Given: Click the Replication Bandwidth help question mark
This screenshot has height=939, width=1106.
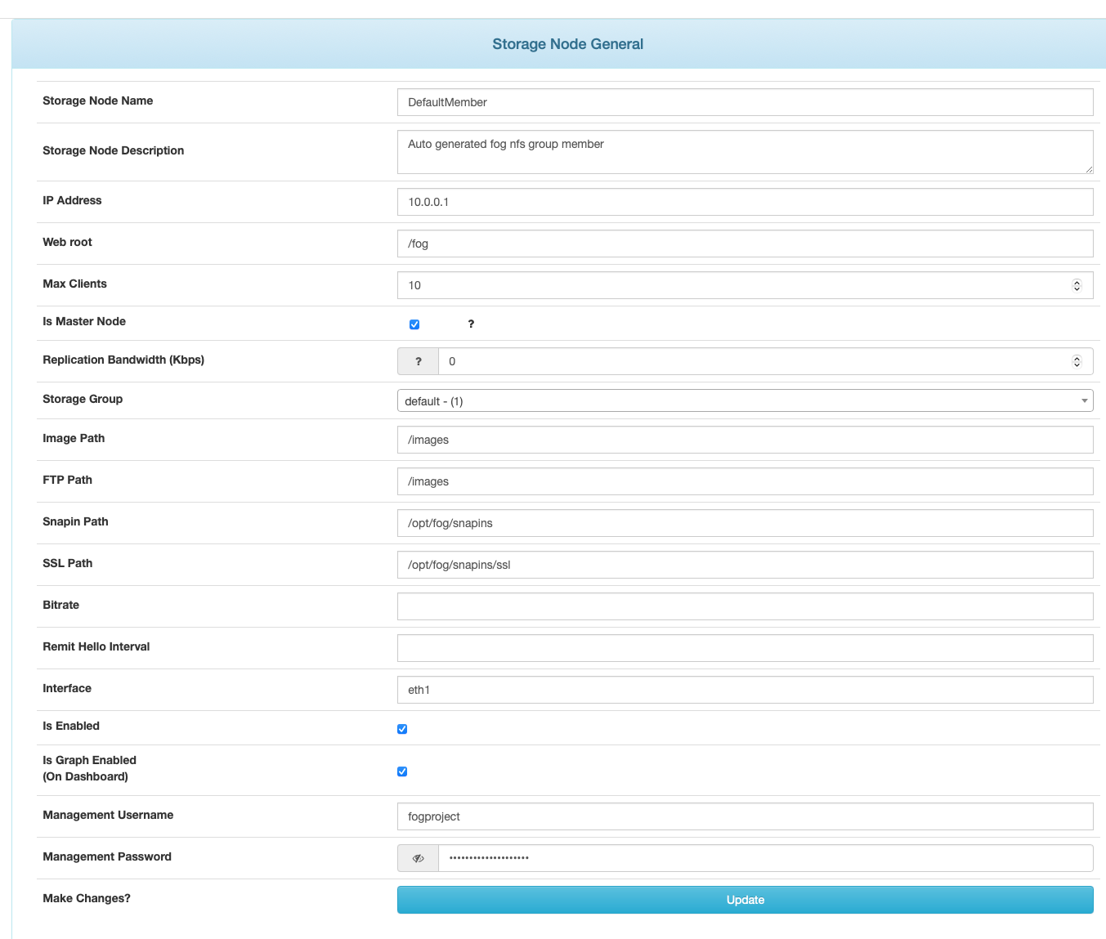Looking at the screenshot, I should click(x=419, y=361).
